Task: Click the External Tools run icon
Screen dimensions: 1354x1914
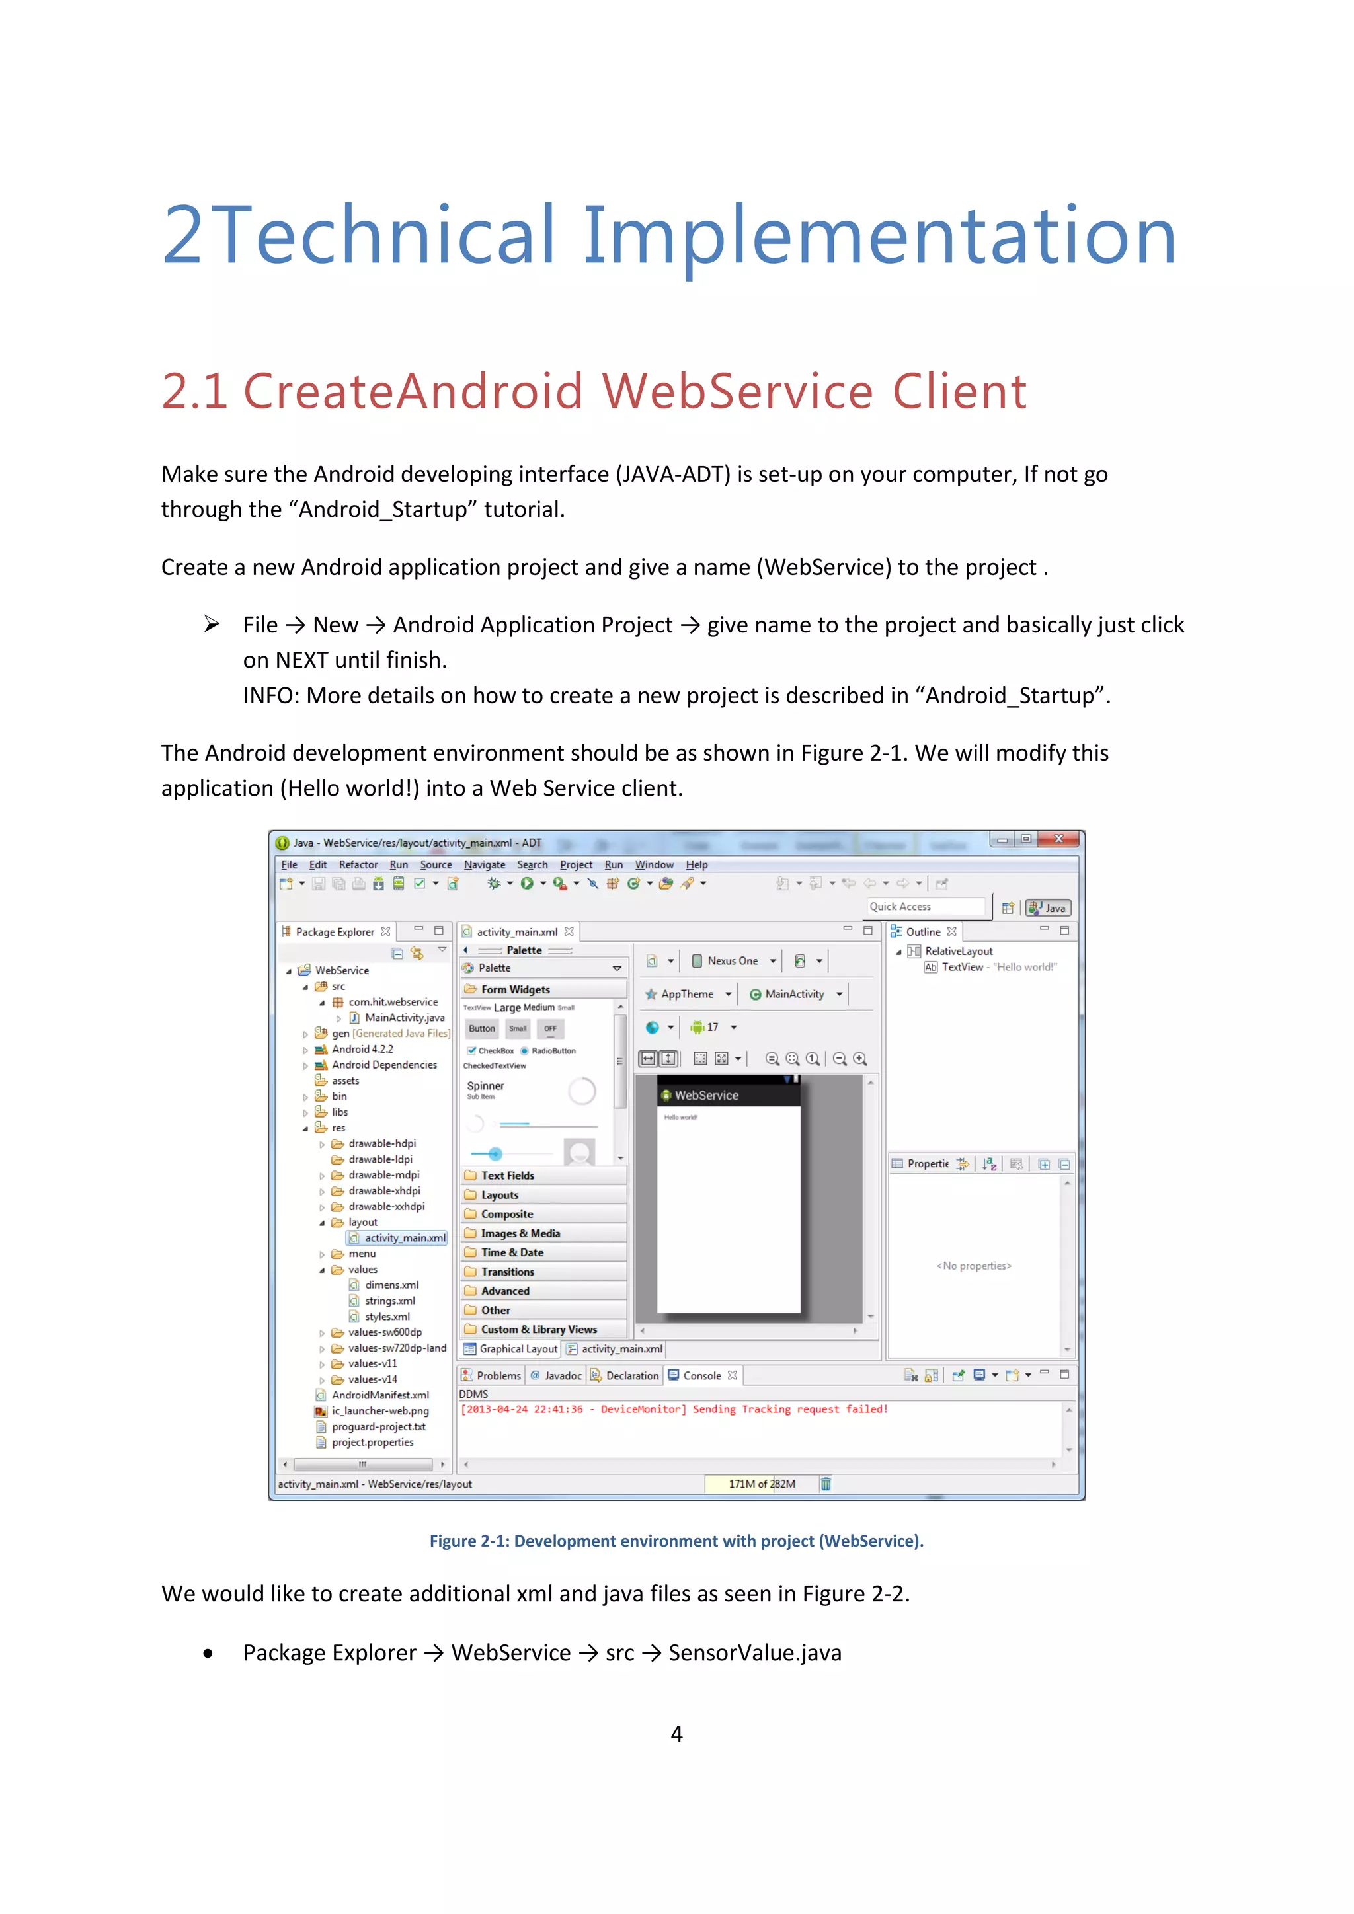Action: click(560, 884)
